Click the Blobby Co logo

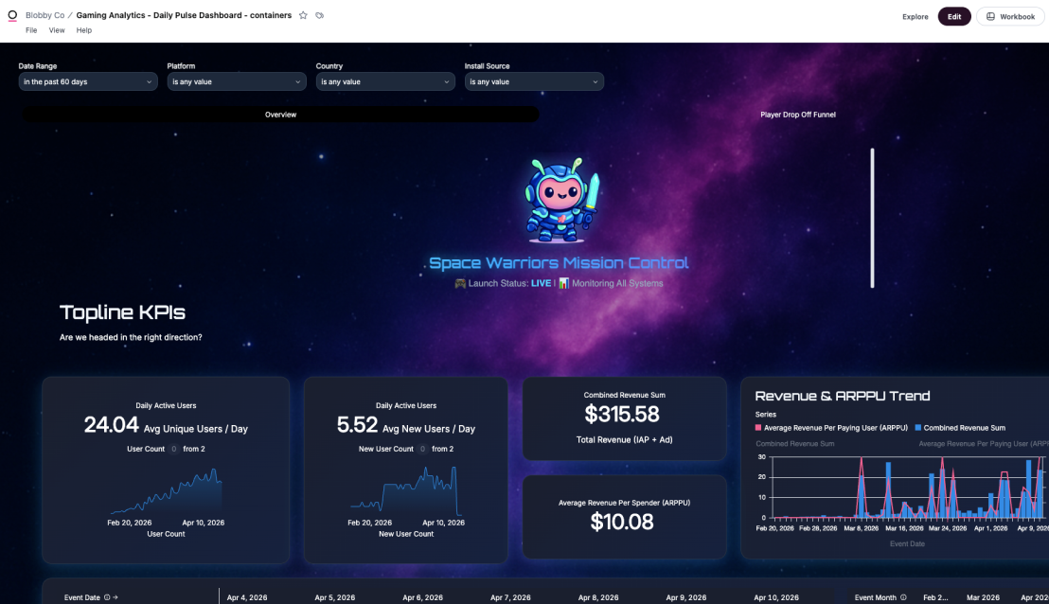point(11,15)
